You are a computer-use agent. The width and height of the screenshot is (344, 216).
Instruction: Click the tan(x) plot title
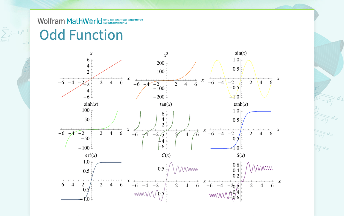tap(166, 104)
